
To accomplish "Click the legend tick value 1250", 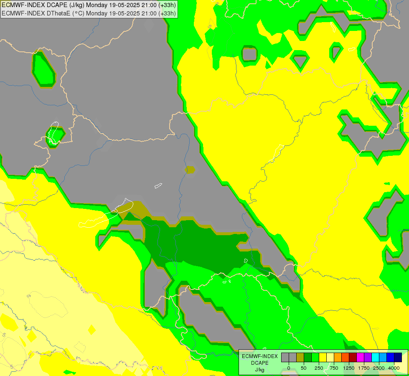I will 349,368.
